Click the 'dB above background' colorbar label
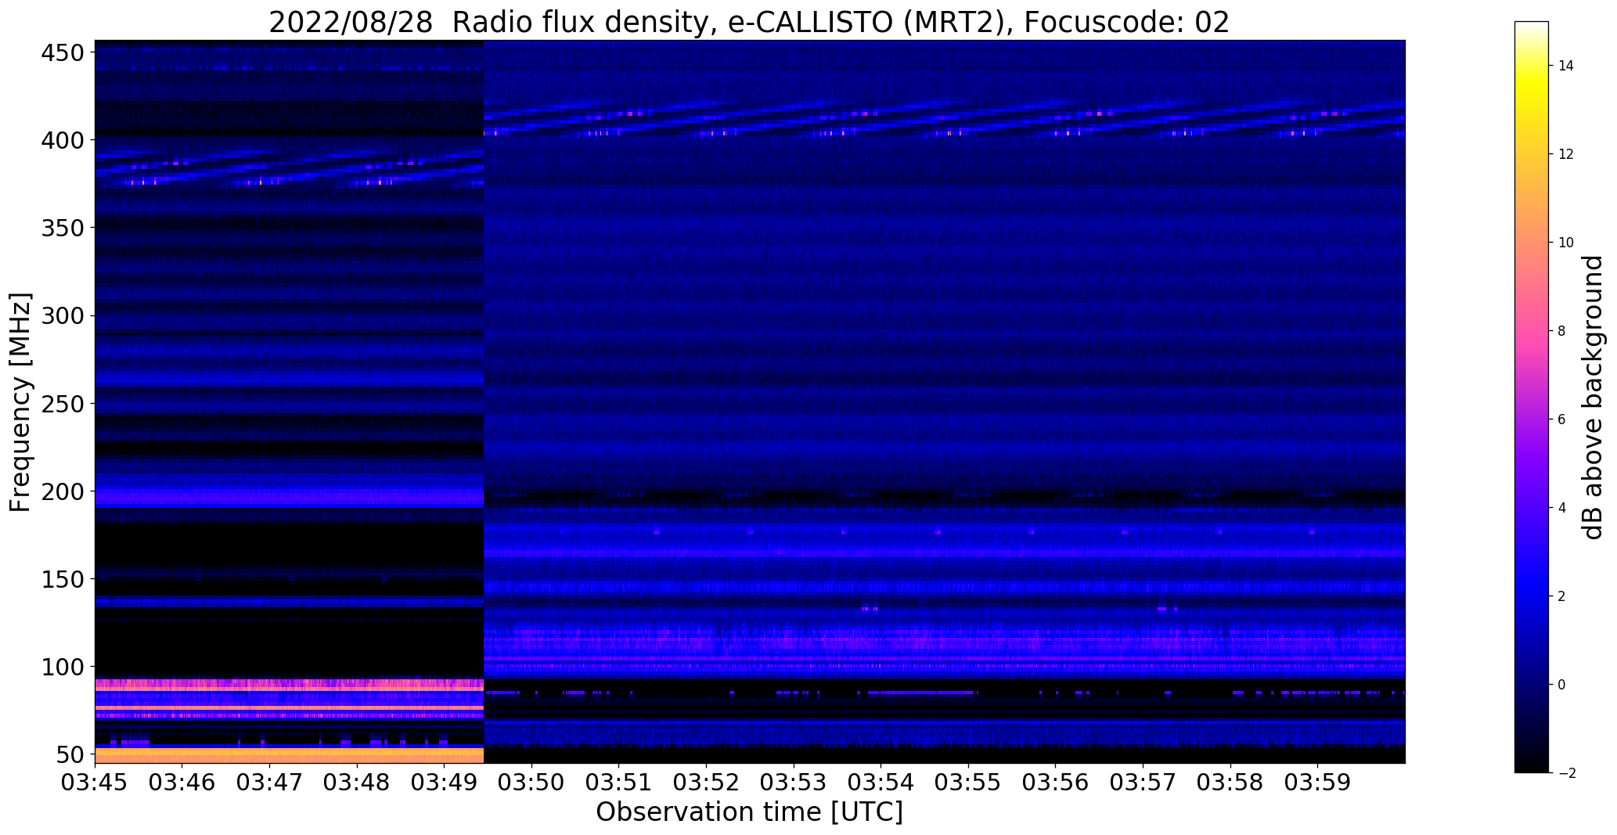Image resolution: width=1617 pixels, height=835 pixels. (x=1593, y=398)
